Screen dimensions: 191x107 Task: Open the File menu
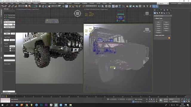(2, 3)
